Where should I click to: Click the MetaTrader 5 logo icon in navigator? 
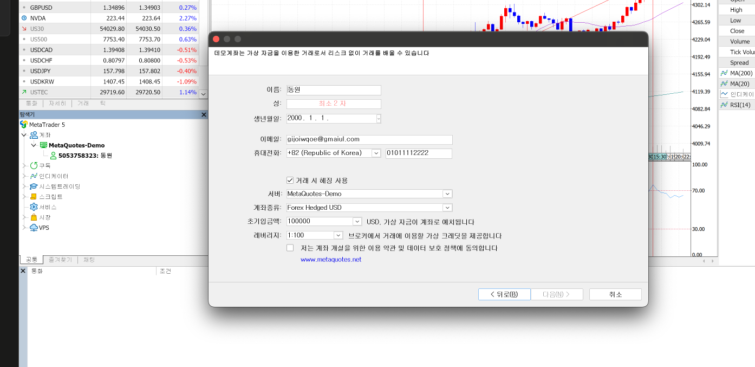24,125
